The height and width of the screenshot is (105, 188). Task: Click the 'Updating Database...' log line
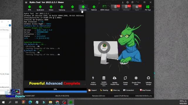[33, 42]
